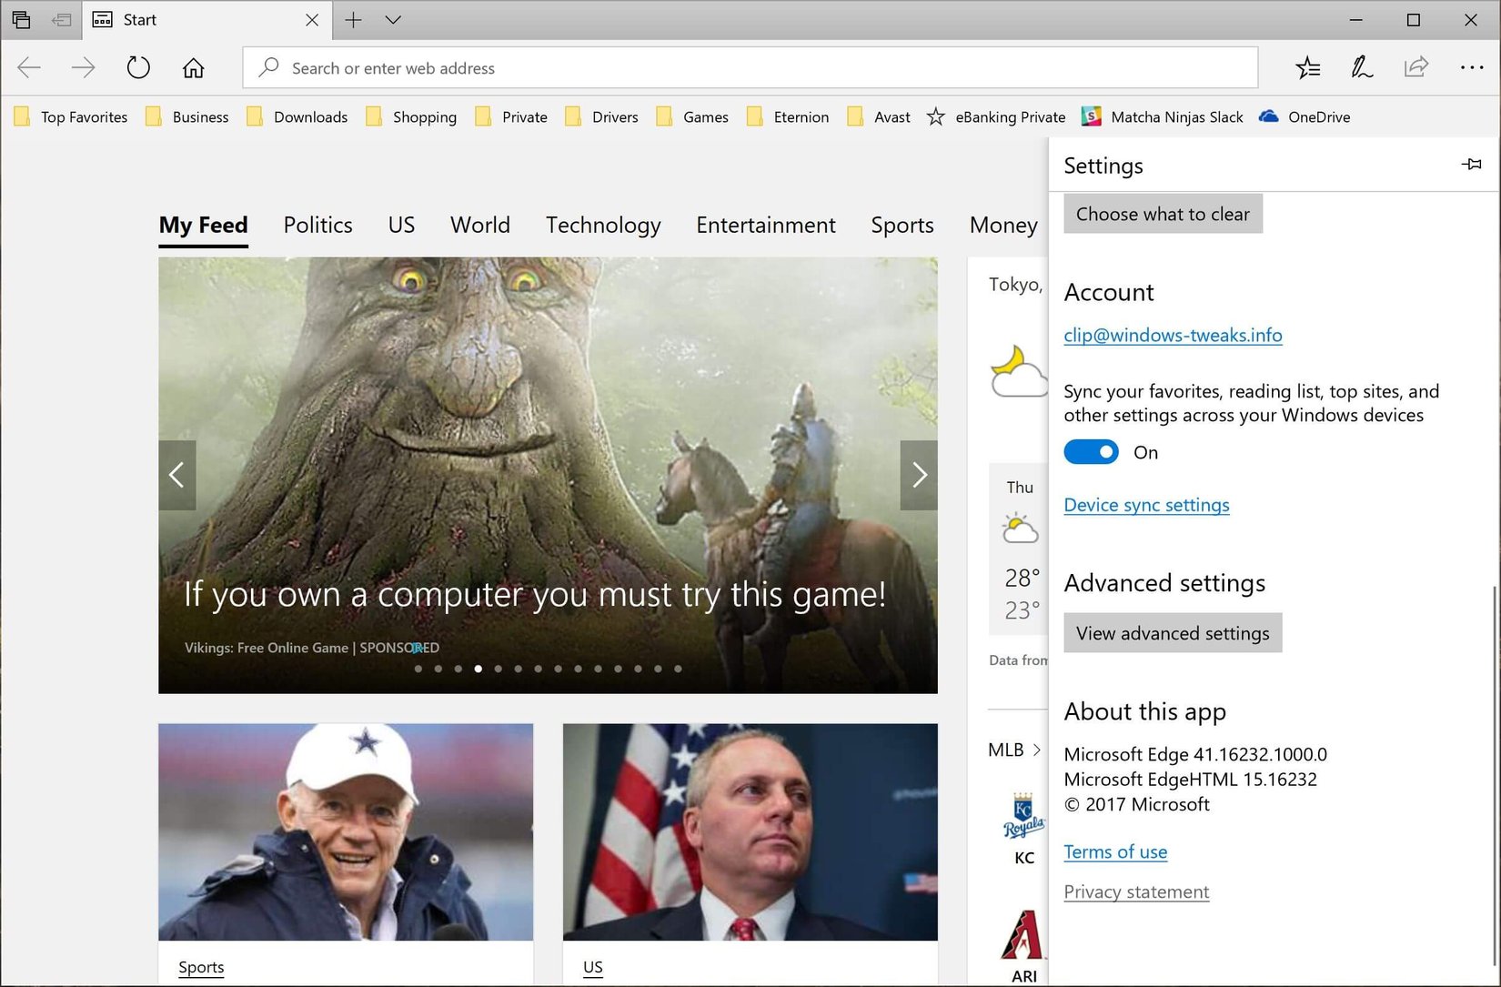Open the Settings and more ellipsis menu

point(1471,67)
